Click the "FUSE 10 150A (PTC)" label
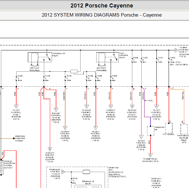The image size is (189, 188). (175, 60)
